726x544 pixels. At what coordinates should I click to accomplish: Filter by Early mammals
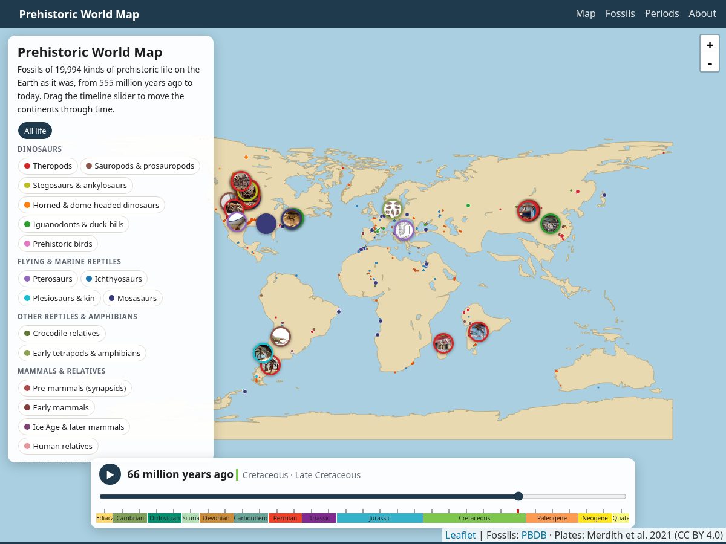pos(56,407)
